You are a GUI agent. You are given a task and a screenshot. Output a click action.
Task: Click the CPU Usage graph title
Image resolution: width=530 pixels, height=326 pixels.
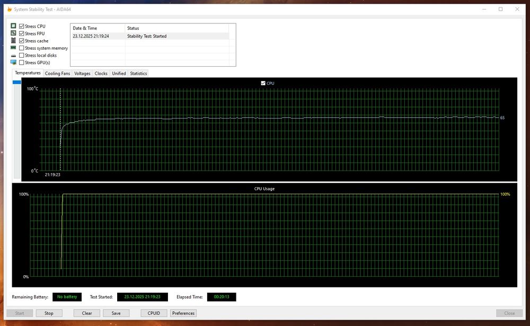264,188
